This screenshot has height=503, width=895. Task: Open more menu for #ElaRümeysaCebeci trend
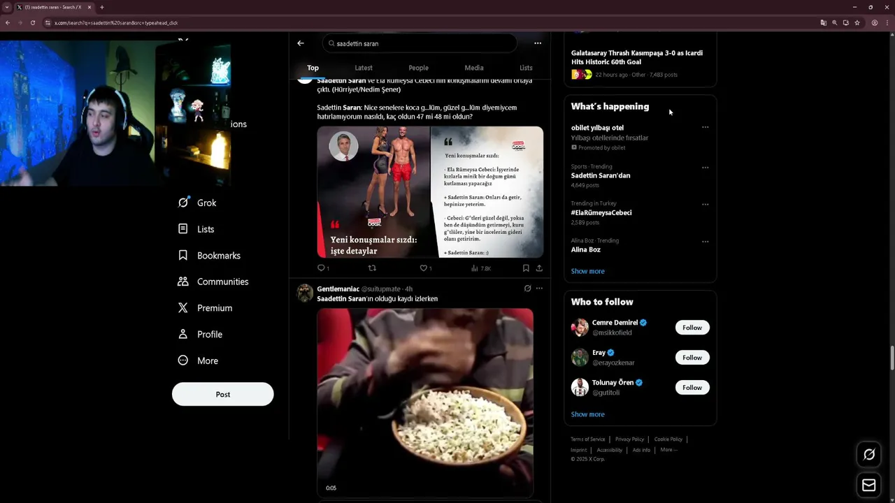click(705, 205)
